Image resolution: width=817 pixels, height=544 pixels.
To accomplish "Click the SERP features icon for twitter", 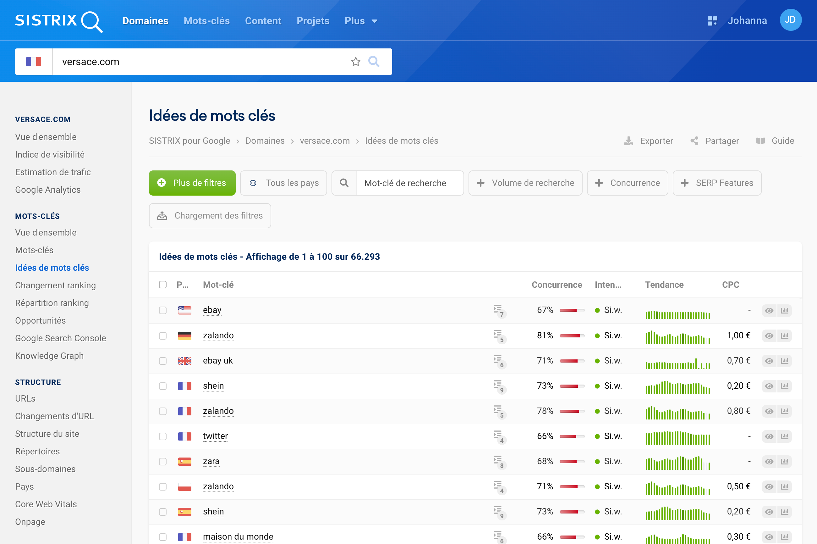I will click(x=500, y=437).
